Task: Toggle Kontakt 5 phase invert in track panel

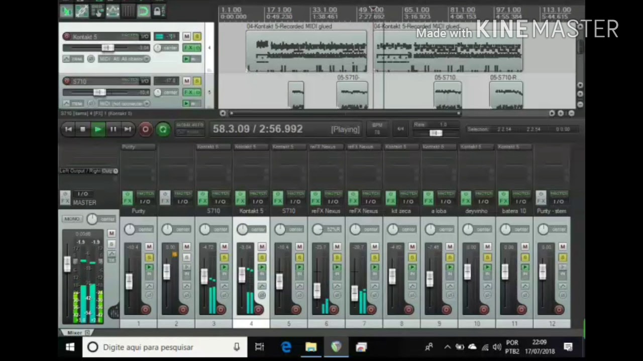Action: [91, 59]
